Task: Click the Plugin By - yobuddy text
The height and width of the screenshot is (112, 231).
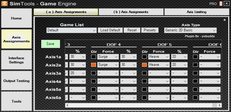Action: [200, 36]
